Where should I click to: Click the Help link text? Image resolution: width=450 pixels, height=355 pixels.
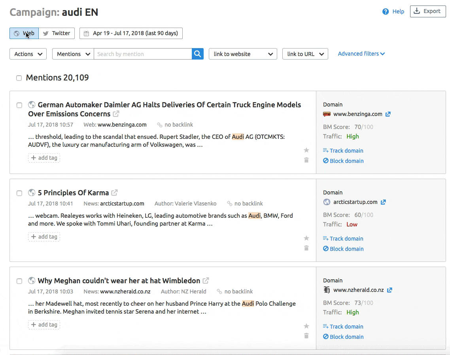tap(398, 11)
